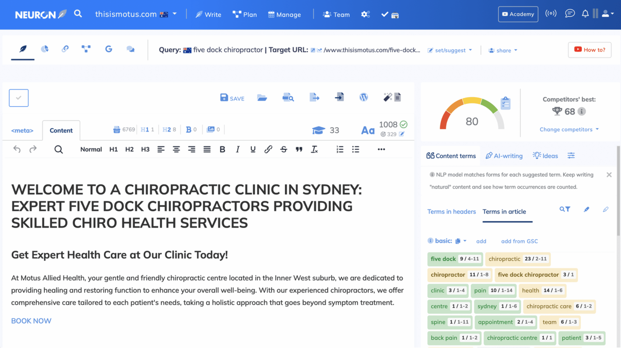
Task: Click the add from GSC link
Action: click(x=519, y=241)
